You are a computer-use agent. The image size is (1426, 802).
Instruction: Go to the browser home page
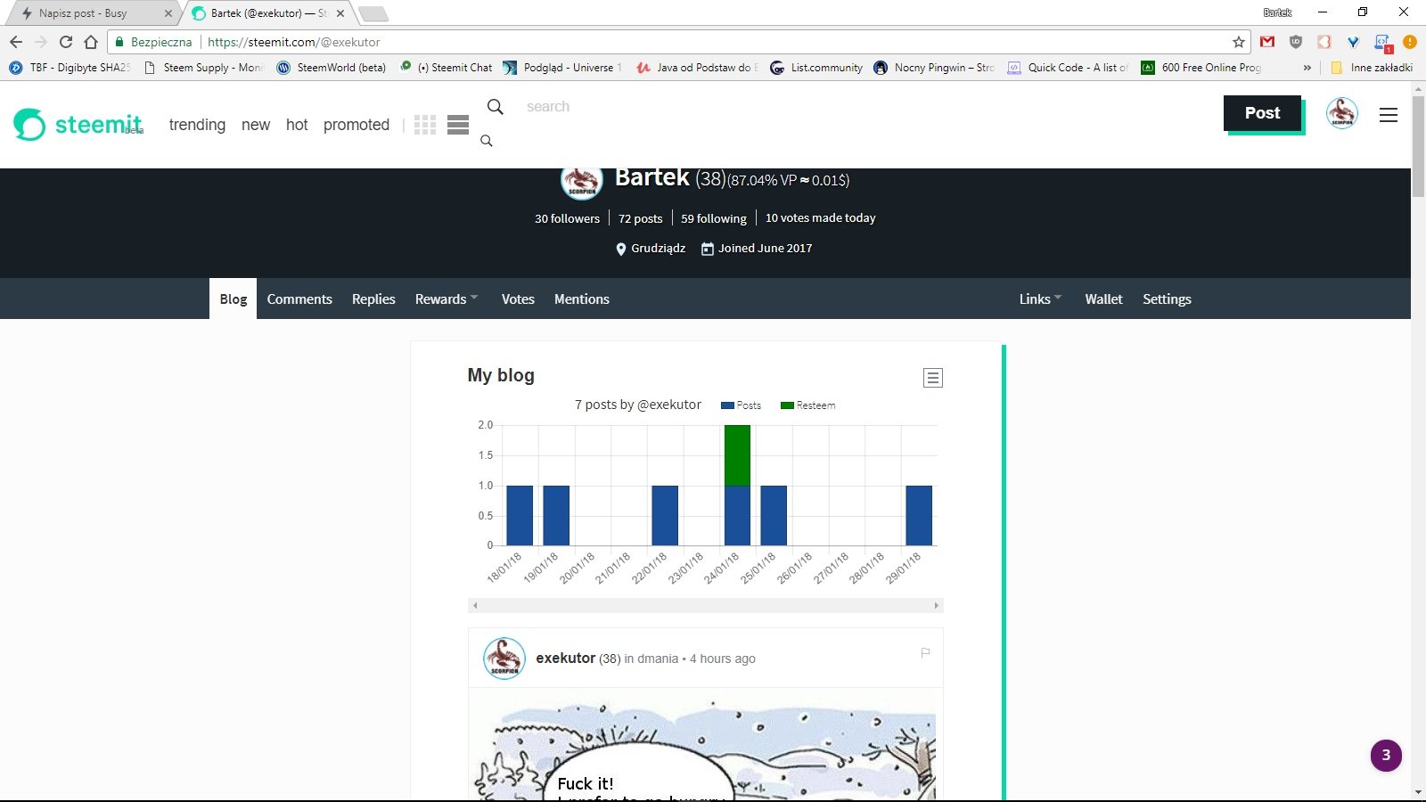pos(91,42)
